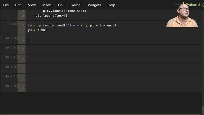Open the Cell menu

(61, 5)
